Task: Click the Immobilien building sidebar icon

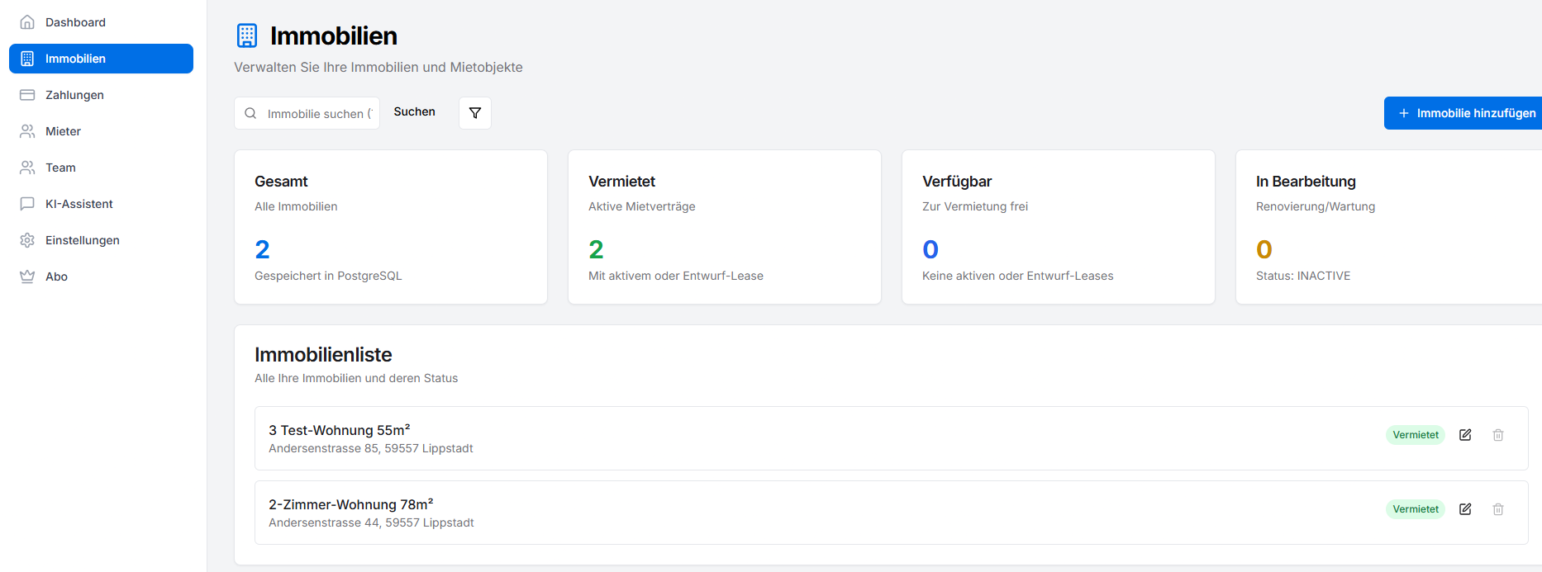Action: [27, 59]
